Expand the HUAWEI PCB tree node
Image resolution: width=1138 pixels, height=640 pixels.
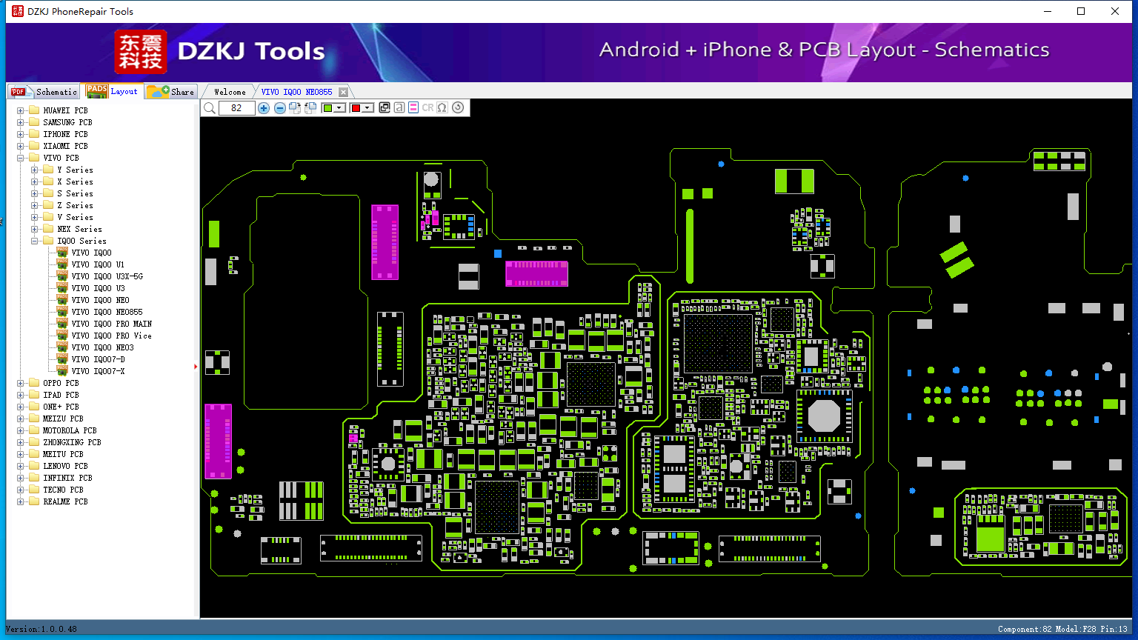(x=20, y=110)
